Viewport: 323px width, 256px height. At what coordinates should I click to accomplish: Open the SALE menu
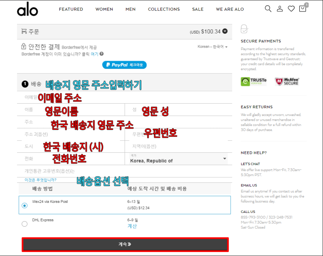tap(198, 9)
